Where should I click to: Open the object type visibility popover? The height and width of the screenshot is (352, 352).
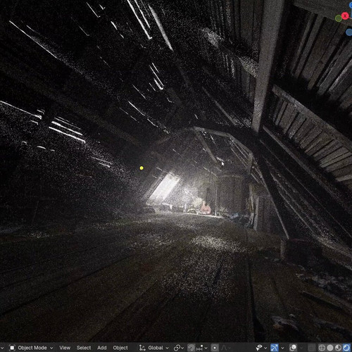tap(262, 348)
